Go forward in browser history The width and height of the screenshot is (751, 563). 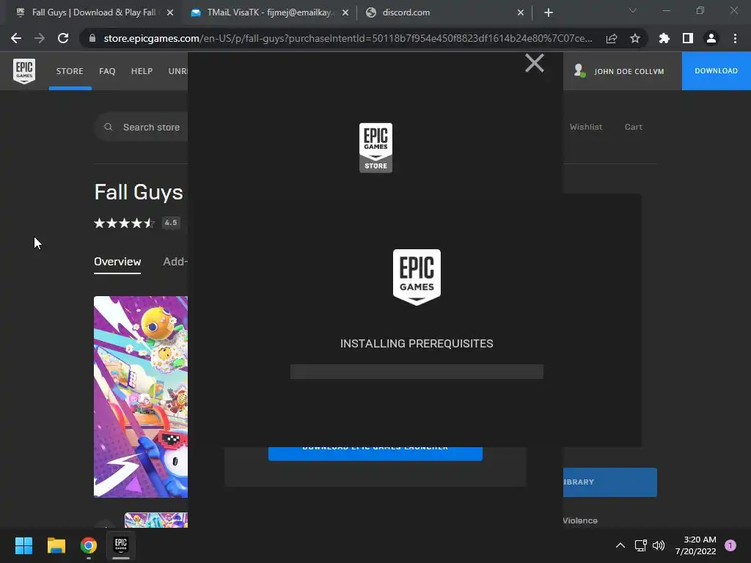coord(40,38)
